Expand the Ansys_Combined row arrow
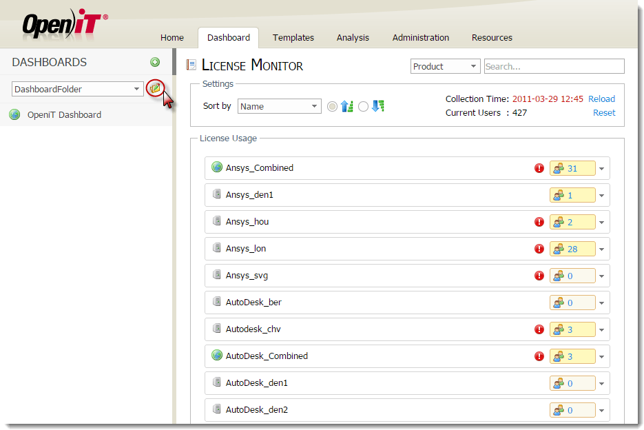 click(x=602, y=169)
